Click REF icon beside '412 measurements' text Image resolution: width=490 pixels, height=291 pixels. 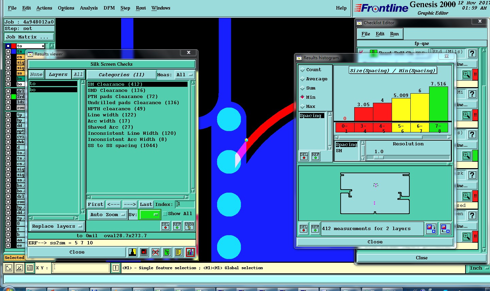tap(315, 228)
